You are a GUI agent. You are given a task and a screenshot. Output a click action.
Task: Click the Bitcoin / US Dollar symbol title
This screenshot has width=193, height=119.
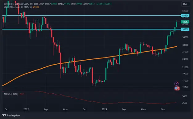tap(16, 4)
